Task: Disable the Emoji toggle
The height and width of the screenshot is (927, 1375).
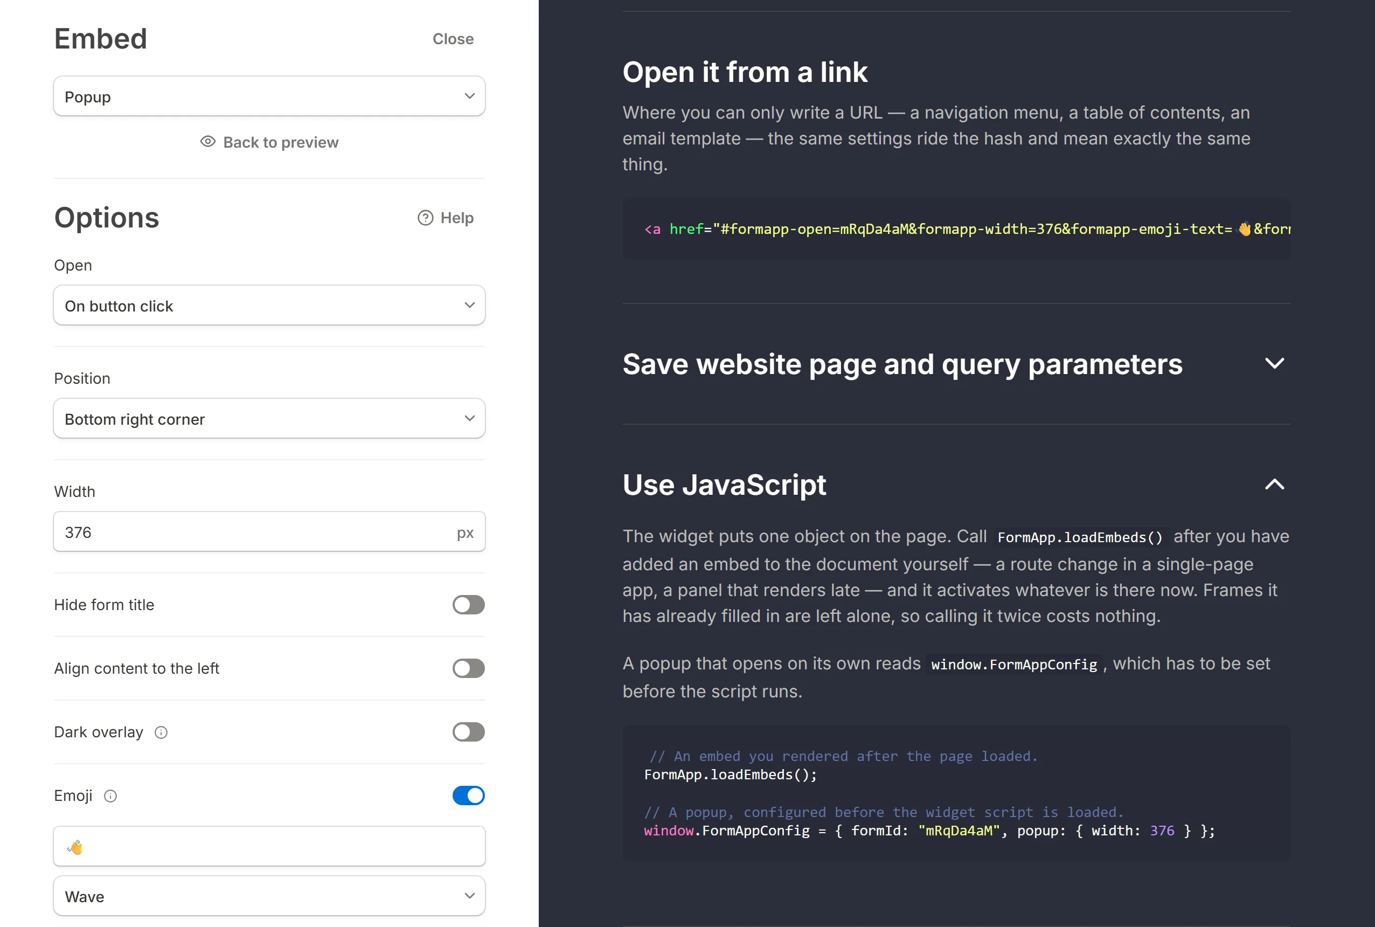Action: 469,795
